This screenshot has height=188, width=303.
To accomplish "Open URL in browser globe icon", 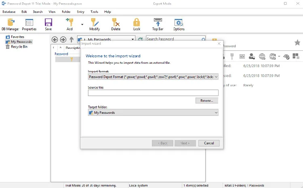I will (x=262, y=56).
